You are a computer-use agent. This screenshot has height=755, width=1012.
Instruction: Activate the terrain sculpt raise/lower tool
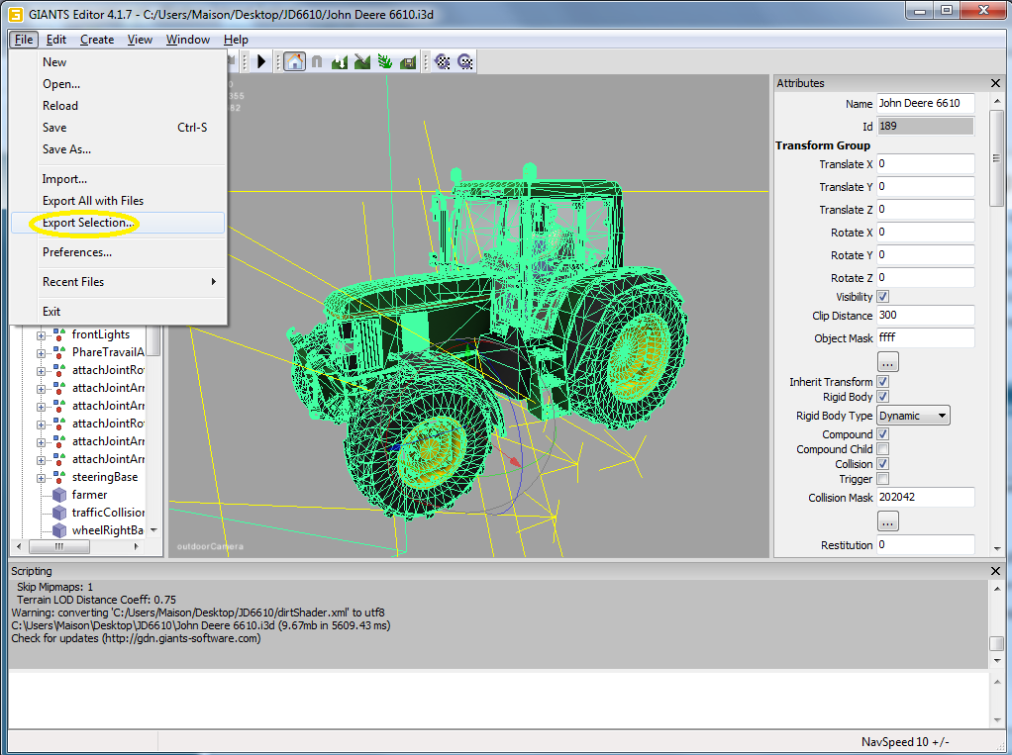tap(340, 62)
